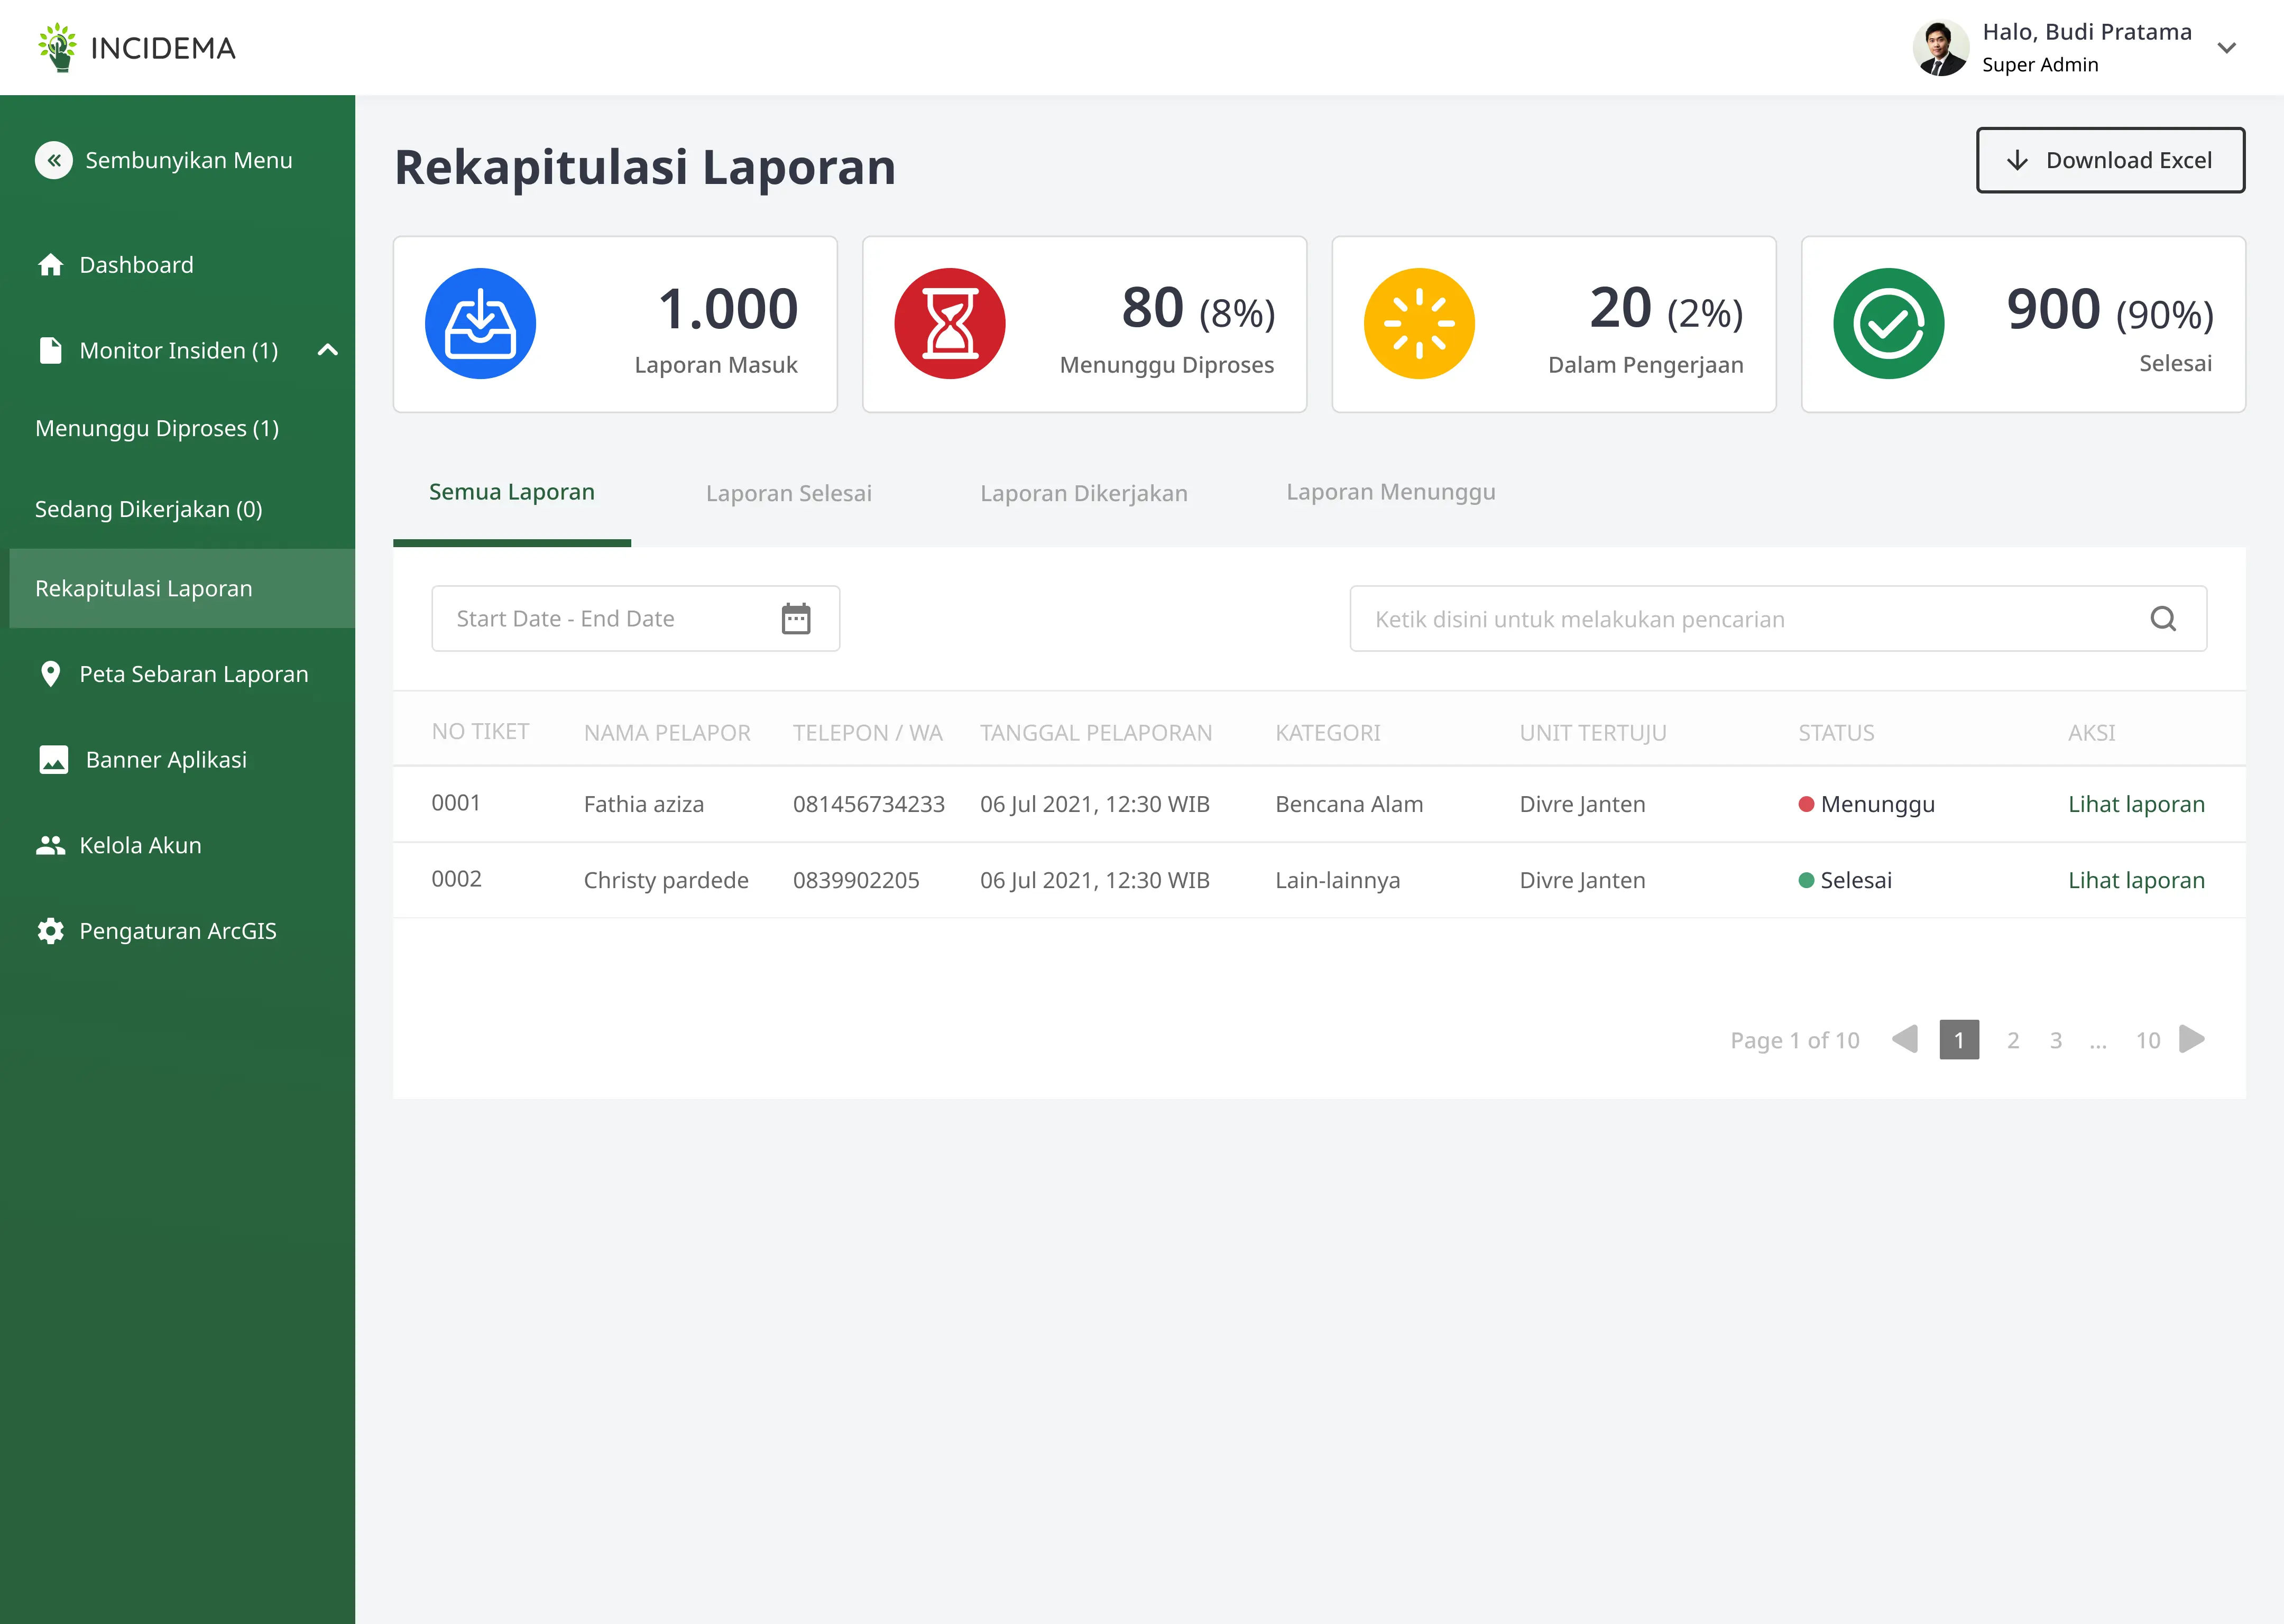Viewport: 2284px width, 1624px height.
Task: Open the calendar date picker icon
Action: [796, 619]
